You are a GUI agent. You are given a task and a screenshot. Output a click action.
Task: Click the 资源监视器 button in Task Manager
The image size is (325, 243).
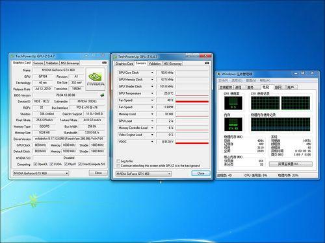pyautogui.click(x=291, y=164)
